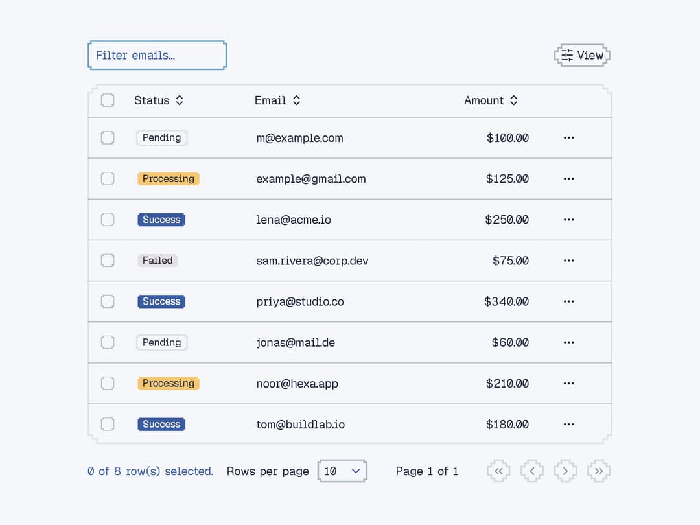
Task: Open row actions for m@example.com
Action: pos(568,138)
